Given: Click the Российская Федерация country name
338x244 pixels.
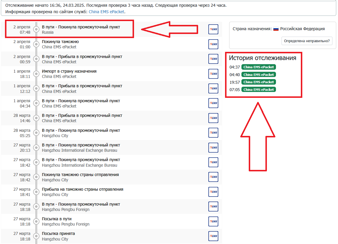Looking at the screenshot, I should (302, 29).
